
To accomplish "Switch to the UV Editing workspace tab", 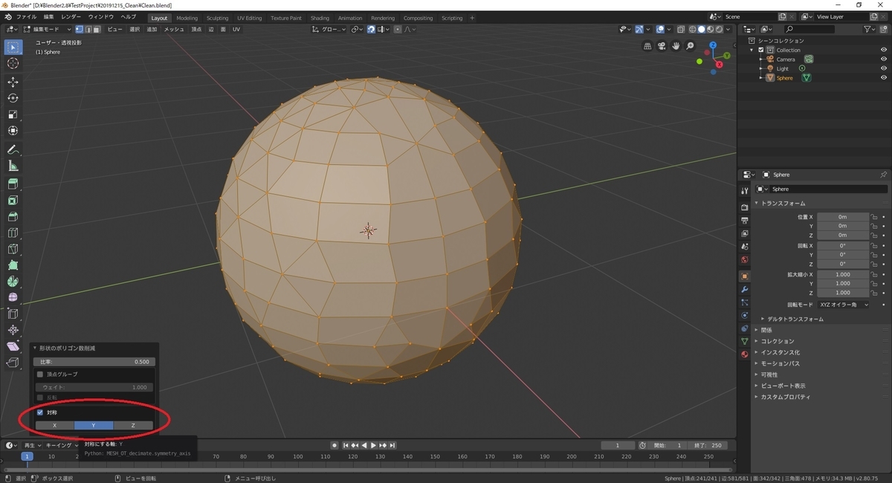I will coord(250,18).
